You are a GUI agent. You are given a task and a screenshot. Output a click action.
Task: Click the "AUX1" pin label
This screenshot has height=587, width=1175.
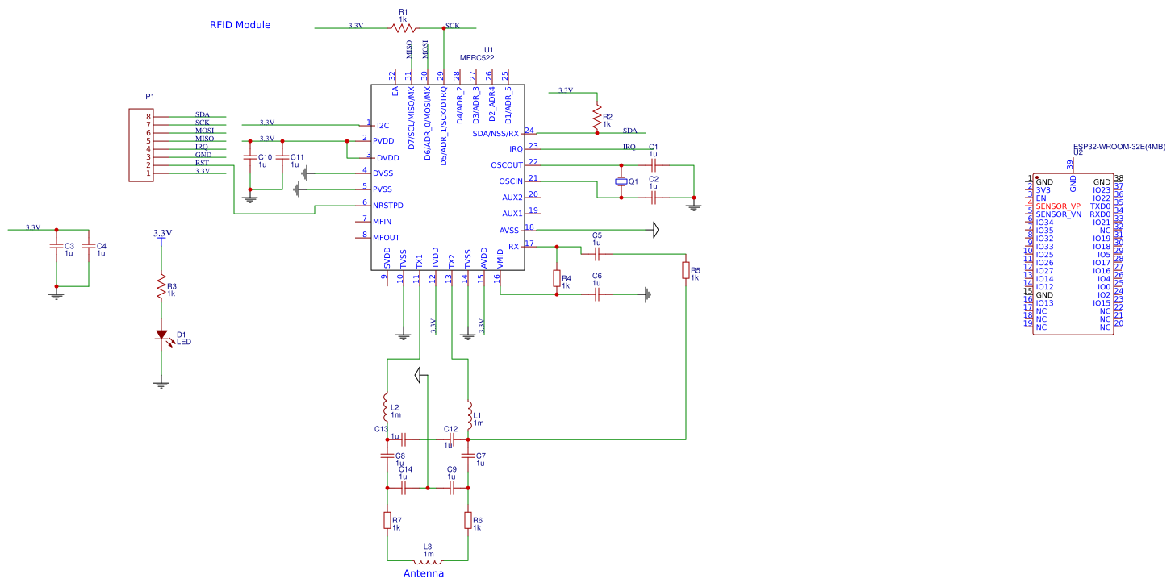tap(512, 214)
